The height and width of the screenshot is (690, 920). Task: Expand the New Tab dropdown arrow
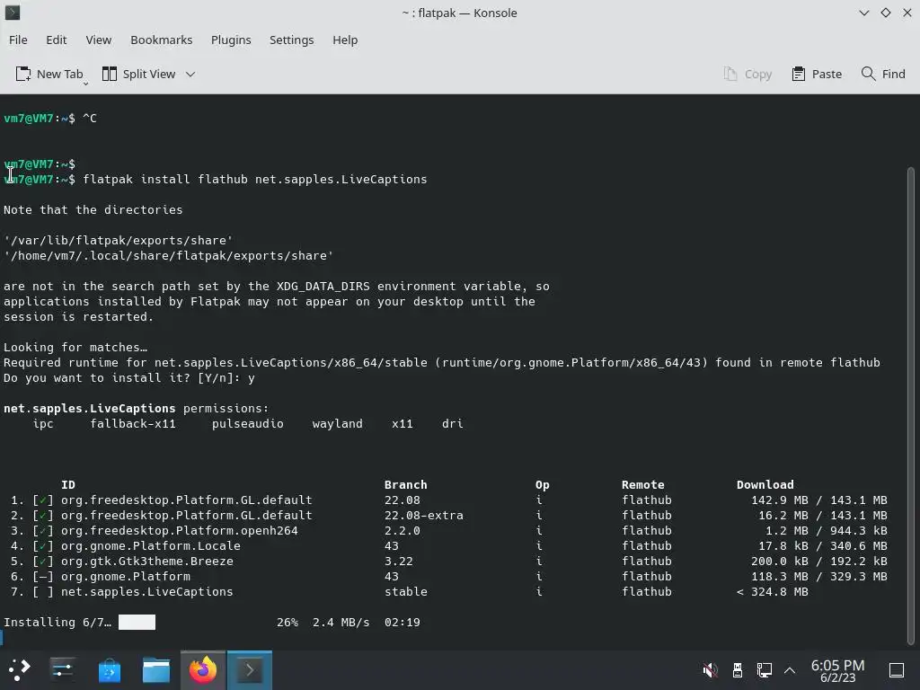[x=85, y=84]
